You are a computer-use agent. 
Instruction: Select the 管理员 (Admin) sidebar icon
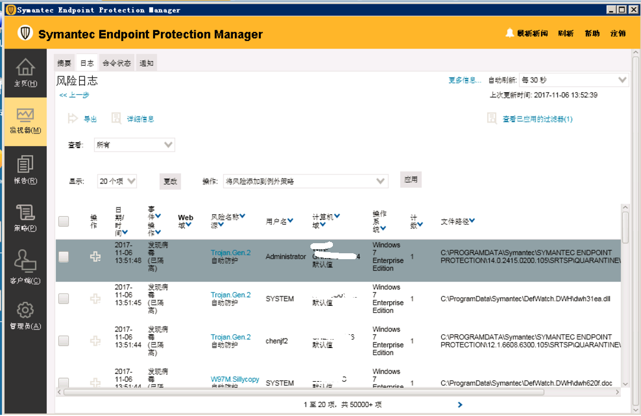(25, 312)
